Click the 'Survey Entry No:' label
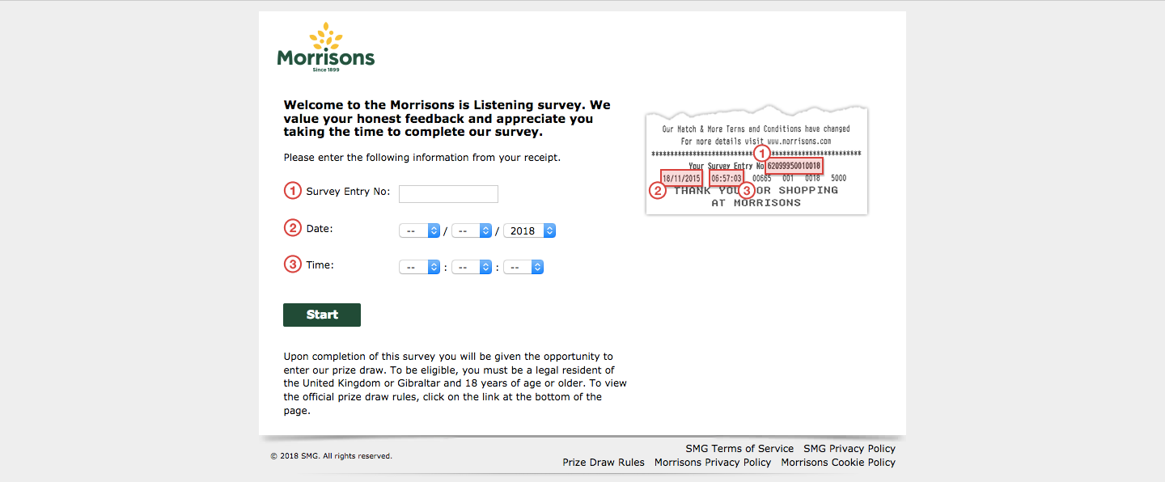 coord(348,192)
